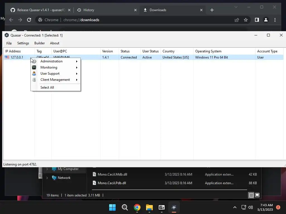
Task: Open a new Chrome tab
Action: 212,10
